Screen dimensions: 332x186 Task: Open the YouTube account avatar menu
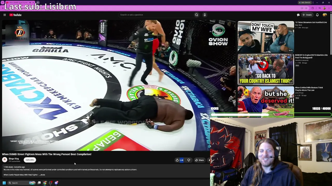coord(325,15)
